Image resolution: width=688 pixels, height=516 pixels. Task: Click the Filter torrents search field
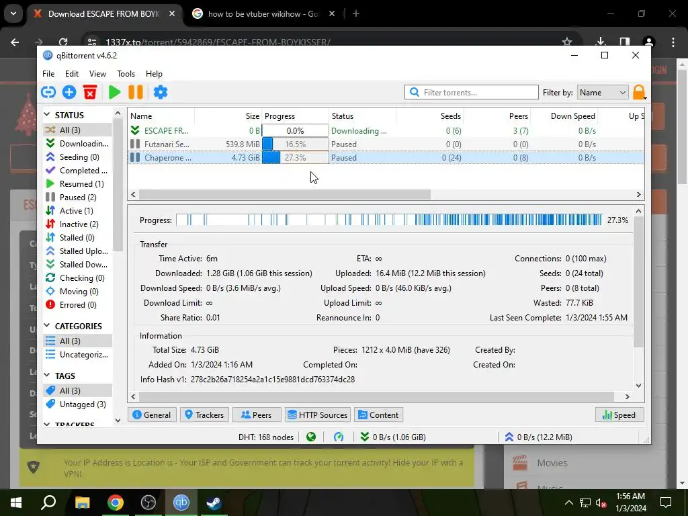pos(472,93)
